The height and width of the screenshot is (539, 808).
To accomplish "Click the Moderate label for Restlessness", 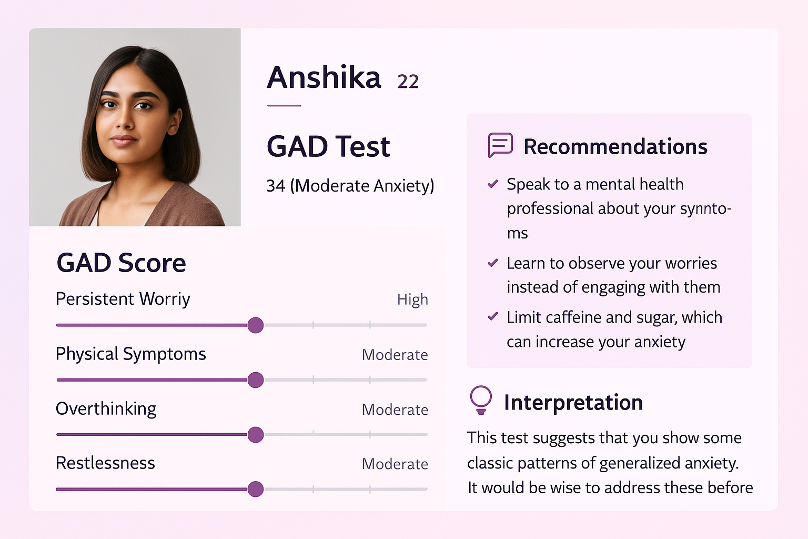I will (395, 464).
